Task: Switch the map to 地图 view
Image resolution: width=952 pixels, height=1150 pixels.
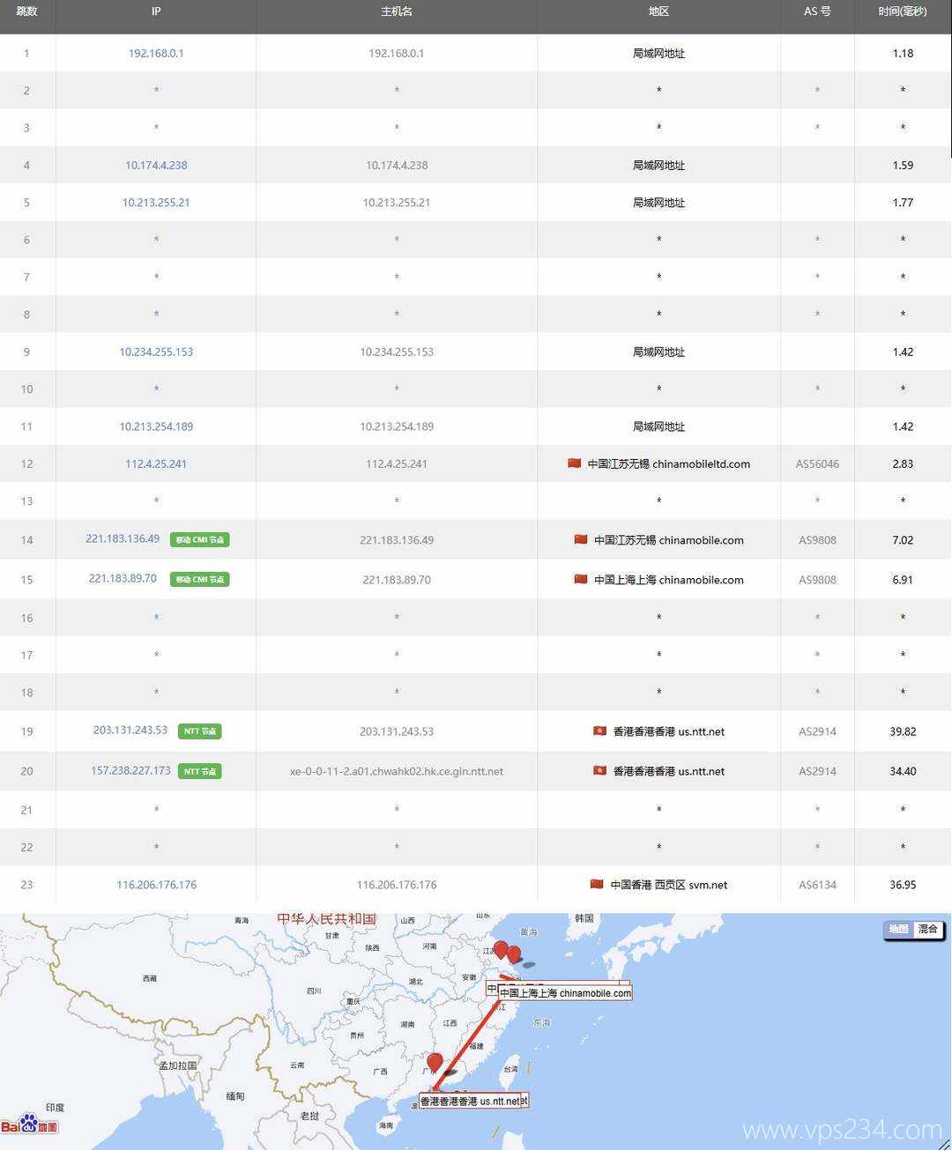Action: pos(898,929)
